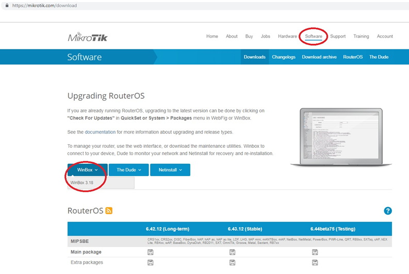Click the blue help question mark icon

pyautogui.click(x=388, y=211)
